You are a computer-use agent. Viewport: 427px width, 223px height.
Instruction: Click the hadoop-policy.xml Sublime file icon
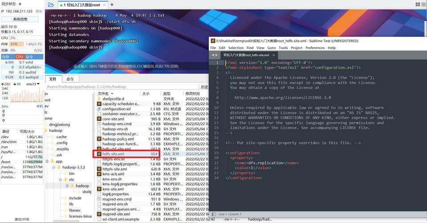pos(99,139)
